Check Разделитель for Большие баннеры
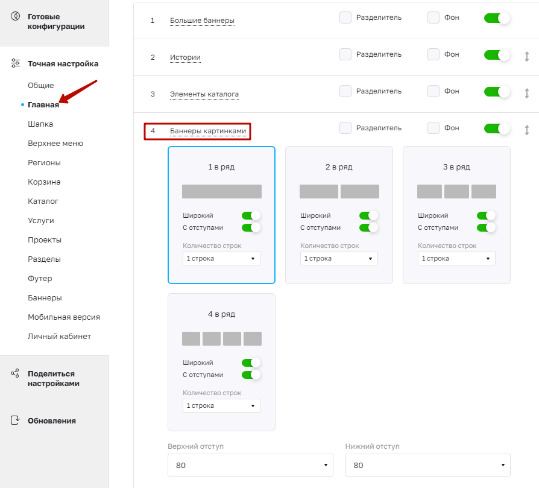Viewport: 539px width, 488px height. point(345,17)
